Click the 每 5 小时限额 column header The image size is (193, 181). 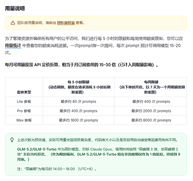point(78,87)
